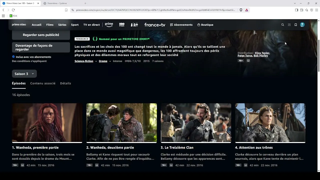Viewport: 320px width, 180px height.
Task: Open the Kick bookmark
Action: (13, 16)
